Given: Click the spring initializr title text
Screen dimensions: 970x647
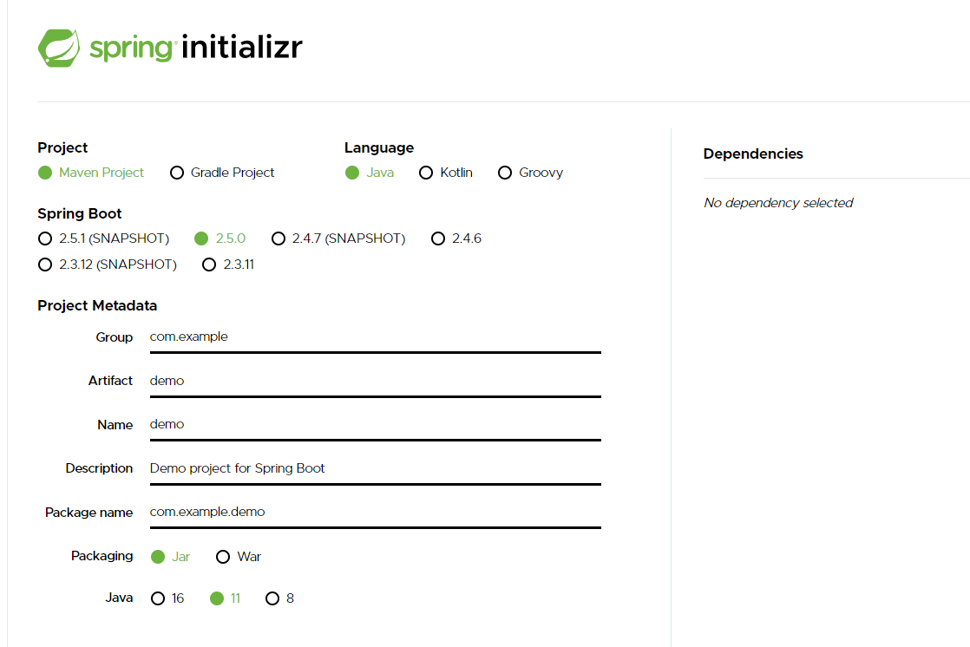Looking at the screenshot, I should point(196,48).
